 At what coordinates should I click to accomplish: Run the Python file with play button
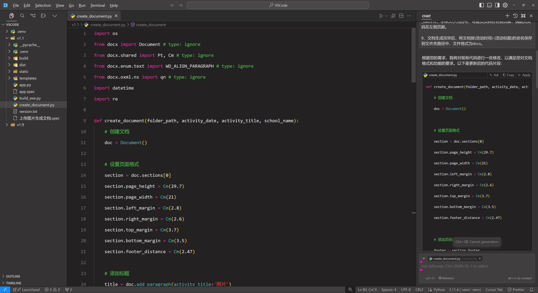coord(381,16)
